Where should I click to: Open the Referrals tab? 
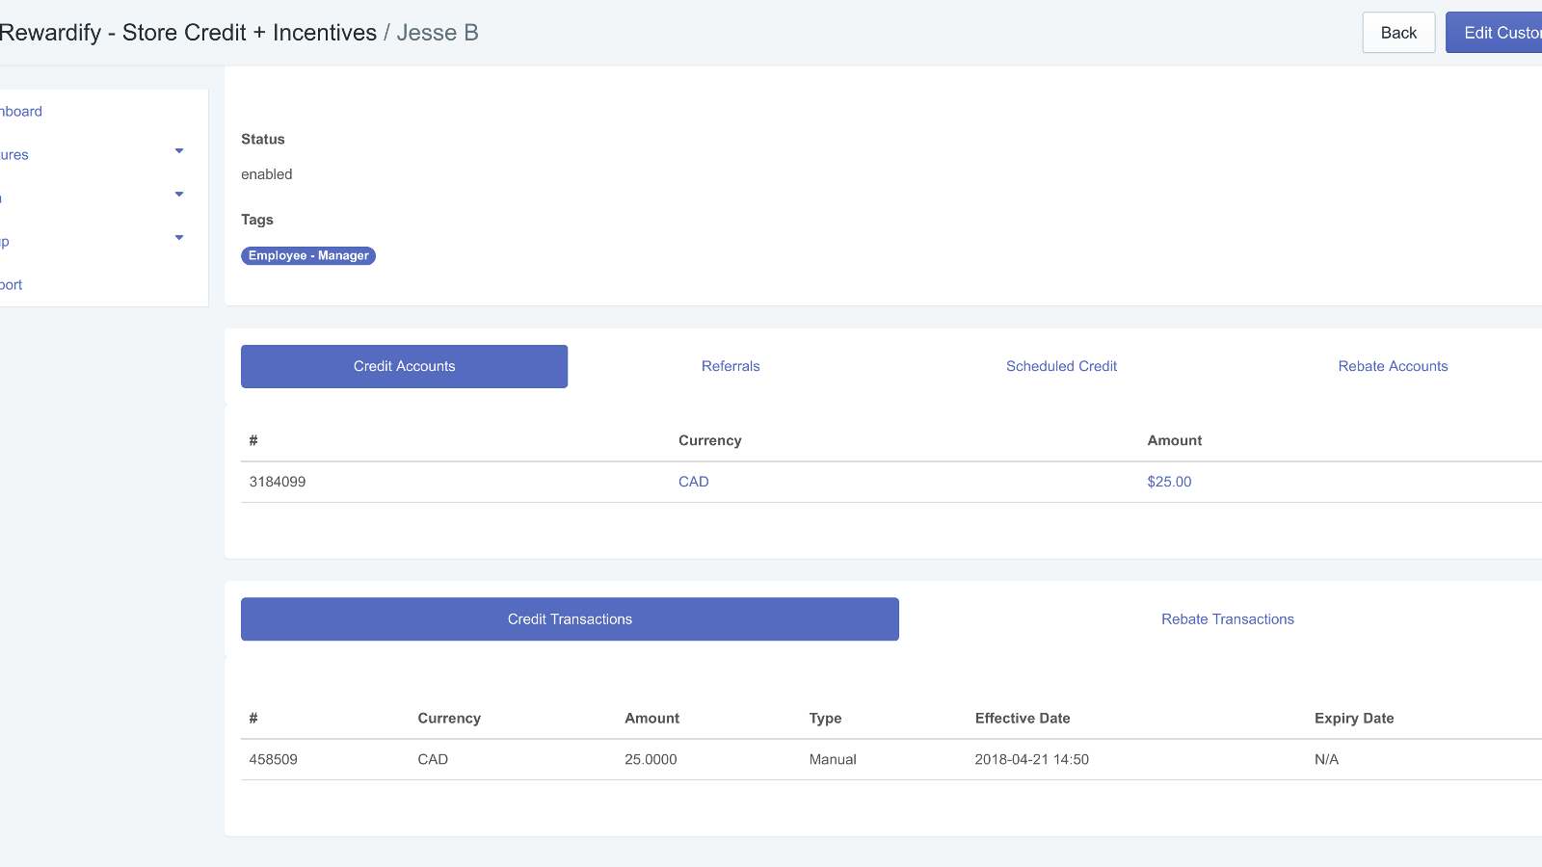(x=730, y=367)
